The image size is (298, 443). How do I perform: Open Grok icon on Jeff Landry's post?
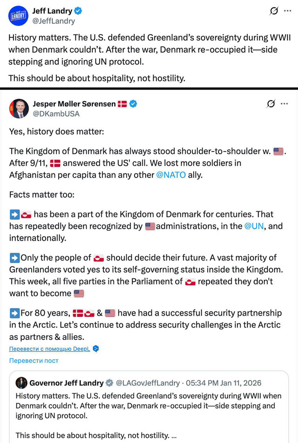click(274, 11)
